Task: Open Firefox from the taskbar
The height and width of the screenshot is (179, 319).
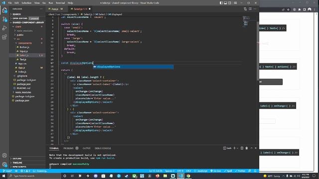Action: tap(158, 176)
